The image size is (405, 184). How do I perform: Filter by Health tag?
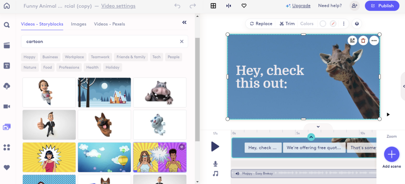pyautogui.click(x=92, y=67)
